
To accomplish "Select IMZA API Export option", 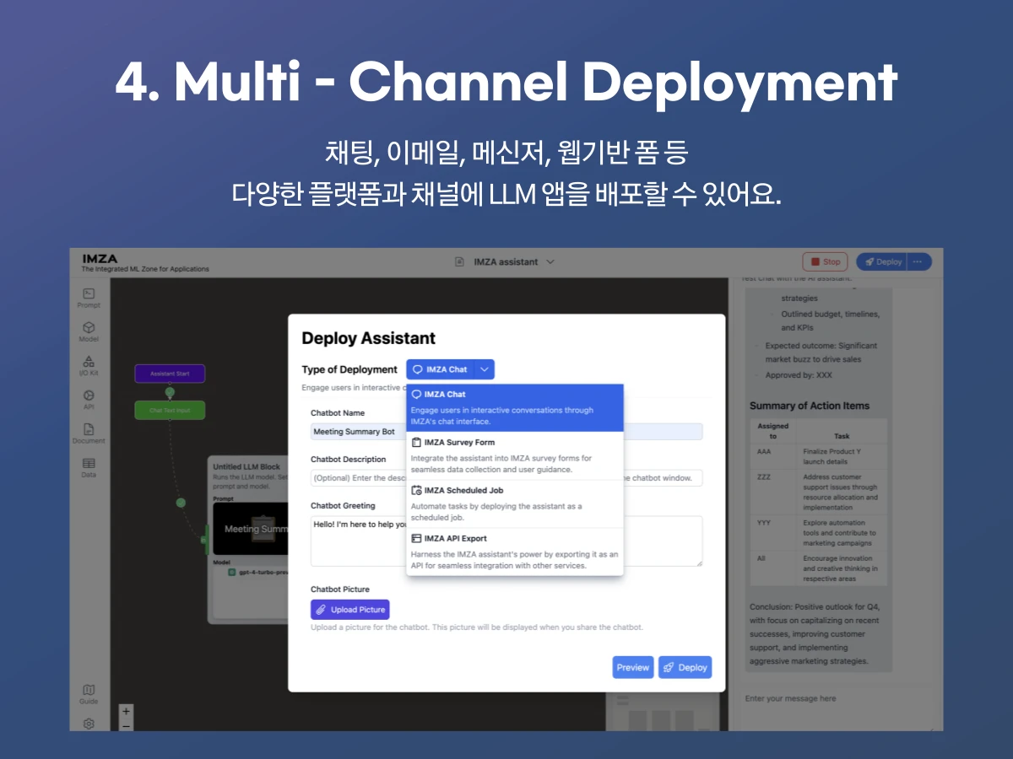I will 515,552.
